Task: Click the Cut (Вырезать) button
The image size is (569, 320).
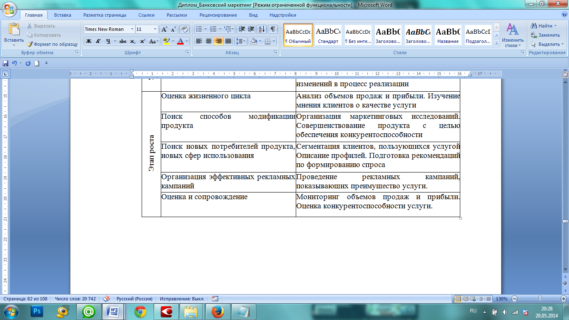Action: (41, 26)
